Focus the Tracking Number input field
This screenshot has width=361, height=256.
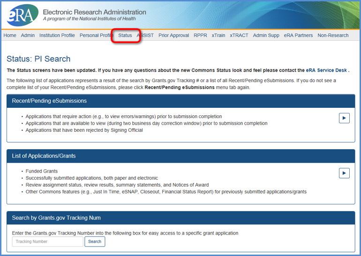[48, 241]
